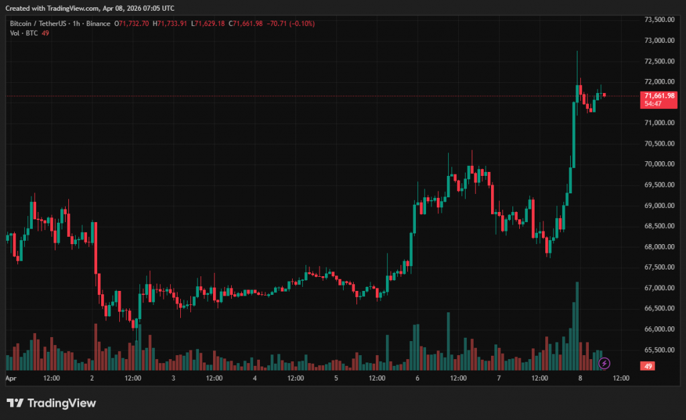
Task: Click the 70,000.00 price axis label
Action: [x=657, y=164]
